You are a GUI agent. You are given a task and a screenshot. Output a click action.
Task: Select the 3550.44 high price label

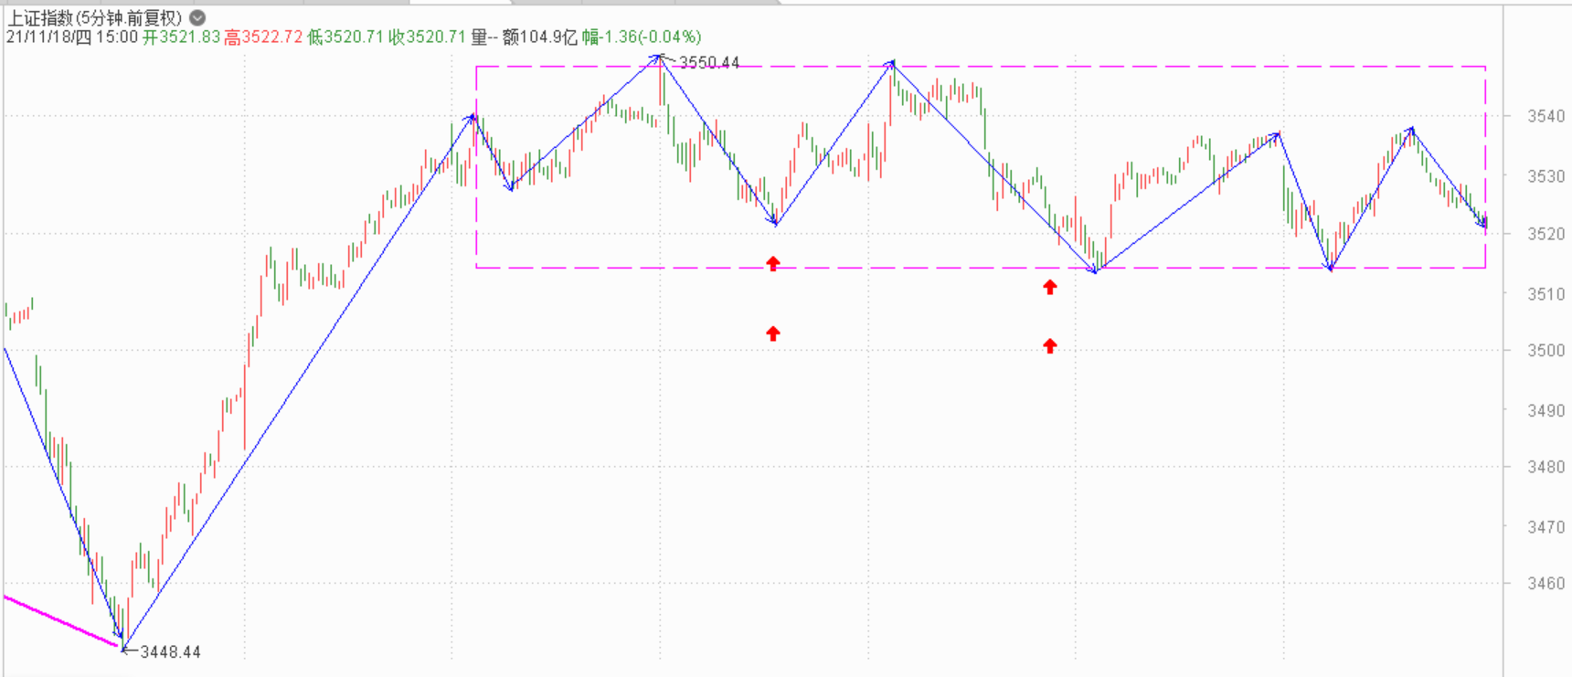[x=708, y=62]
